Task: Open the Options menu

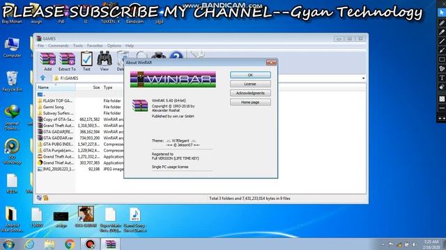Action: (114, 46)
